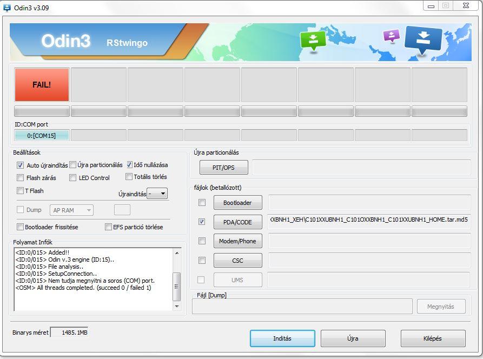This screenshot has width=483, height=359.
Task: Click the log scrollbar thumb
Action: pyautogui.click(x=177, y=287)
